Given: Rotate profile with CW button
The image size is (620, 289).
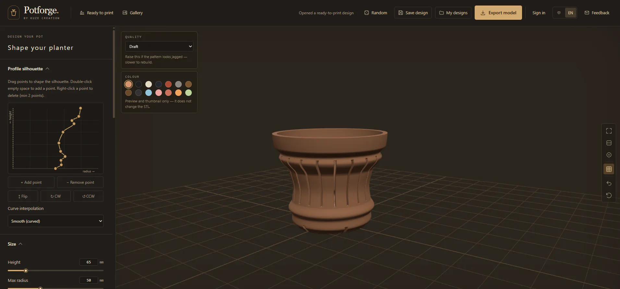Looking at the screenshot, I should 55,196.
